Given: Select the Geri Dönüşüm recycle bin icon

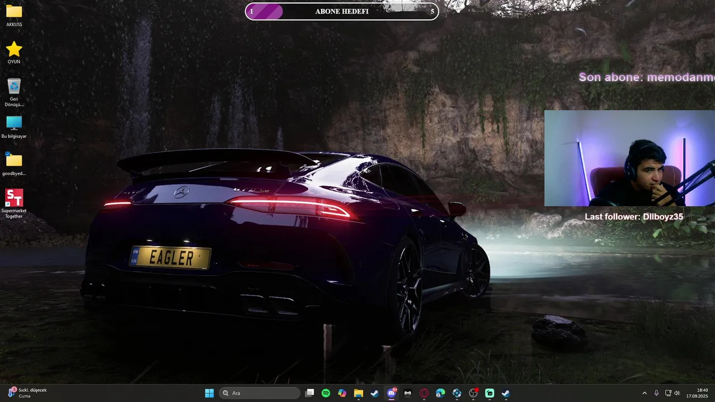Looking at the screenshot, I should click(x=14, y=92).
